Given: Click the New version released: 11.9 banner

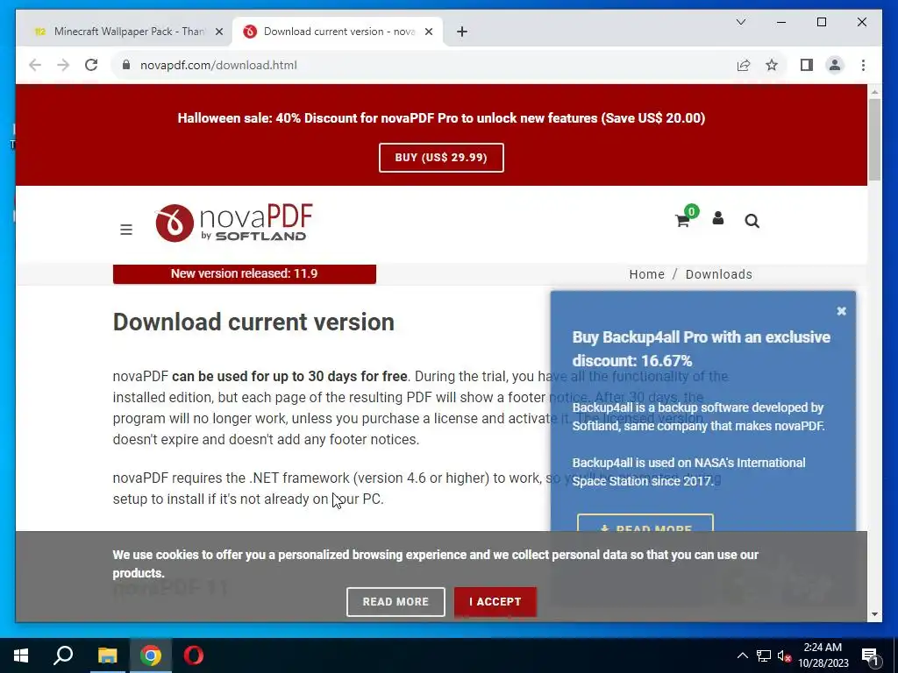Looking at the screenshot, I should coord(245,273).
